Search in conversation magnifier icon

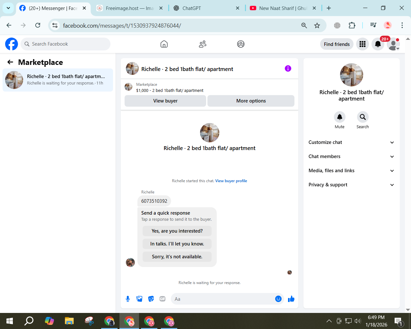(363, 117)
